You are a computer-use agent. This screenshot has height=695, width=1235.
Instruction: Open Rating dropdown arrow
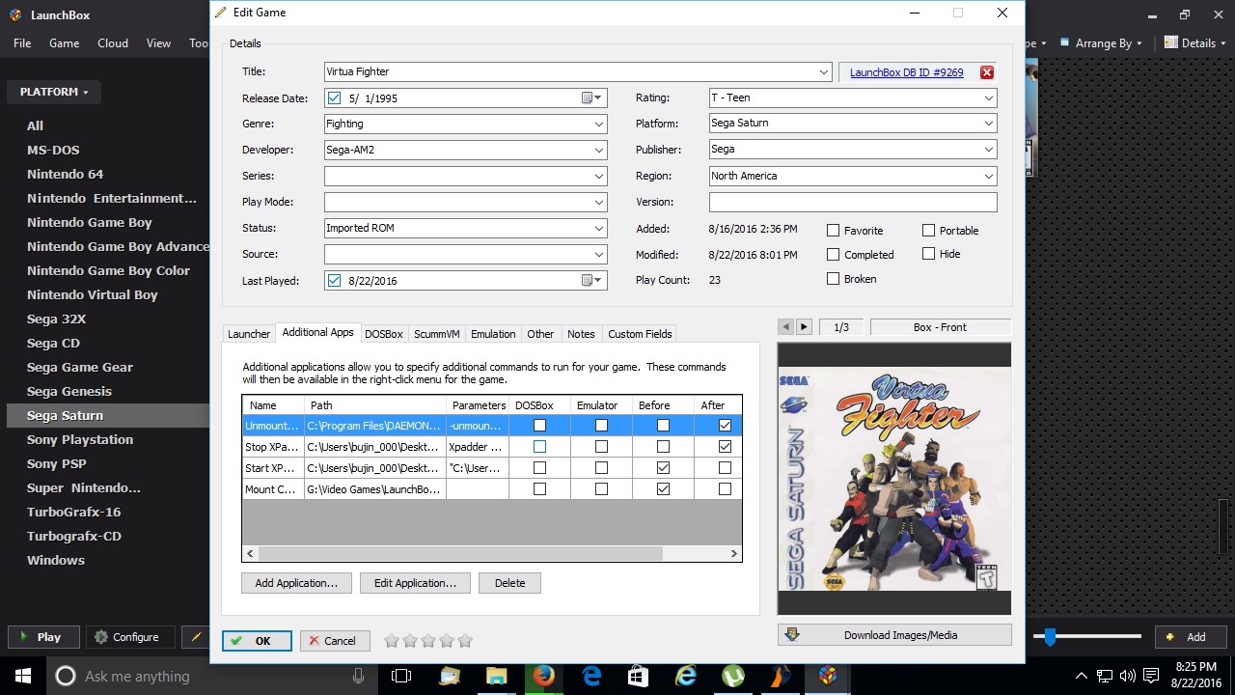click(x=988, y=97)
